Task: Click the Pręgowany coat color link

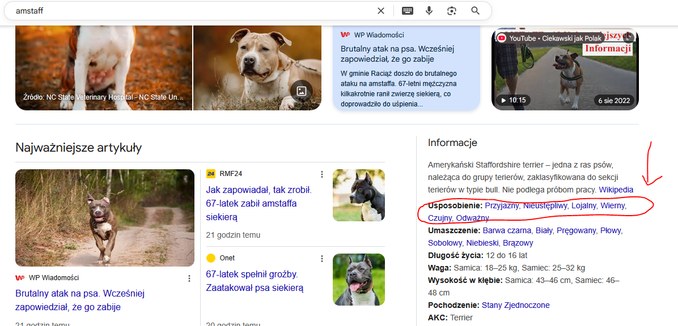Action: tap(577, 230)
